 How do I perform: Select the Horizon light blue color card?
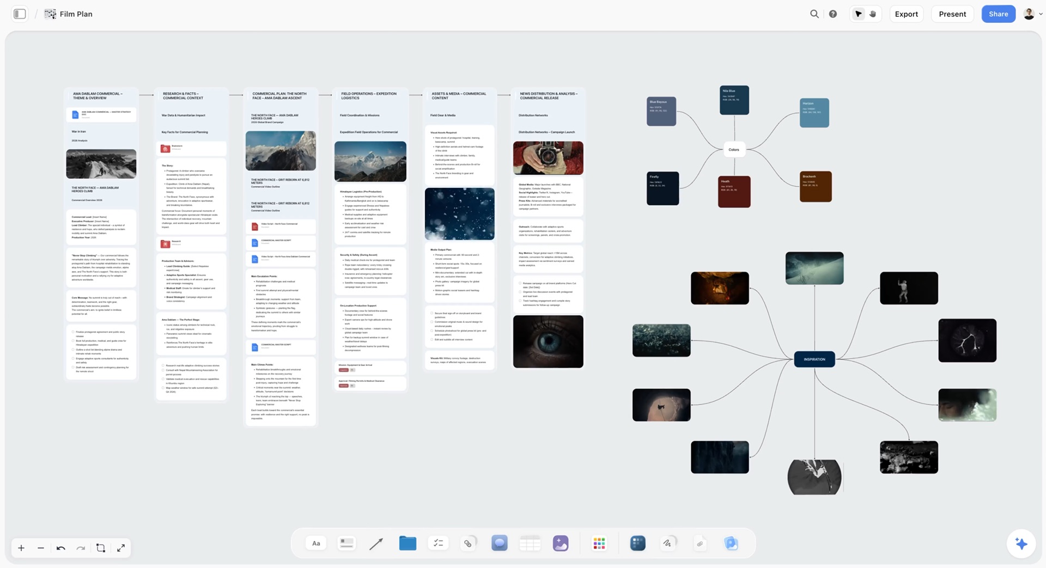(814, 113)
